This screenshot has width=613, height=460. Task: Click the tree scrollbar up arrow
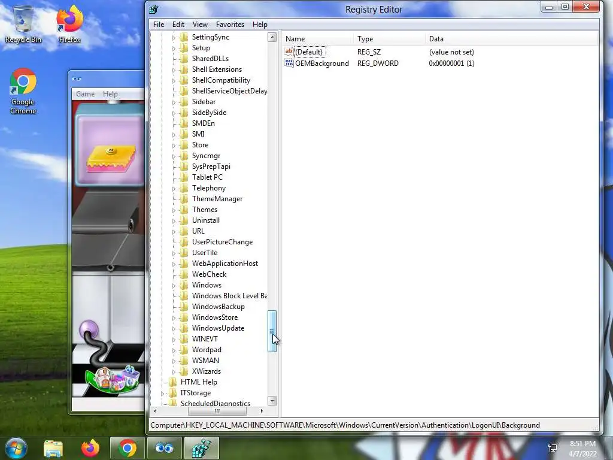272,37
